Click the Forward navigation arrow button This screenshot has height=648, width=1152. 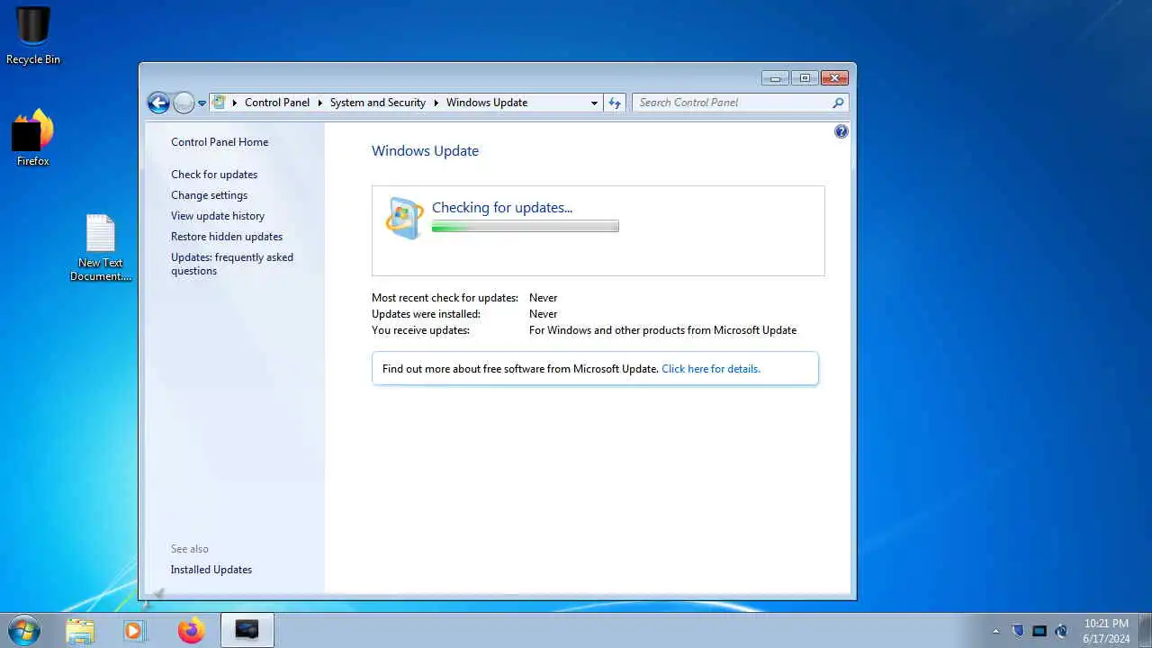pos(184,103)
